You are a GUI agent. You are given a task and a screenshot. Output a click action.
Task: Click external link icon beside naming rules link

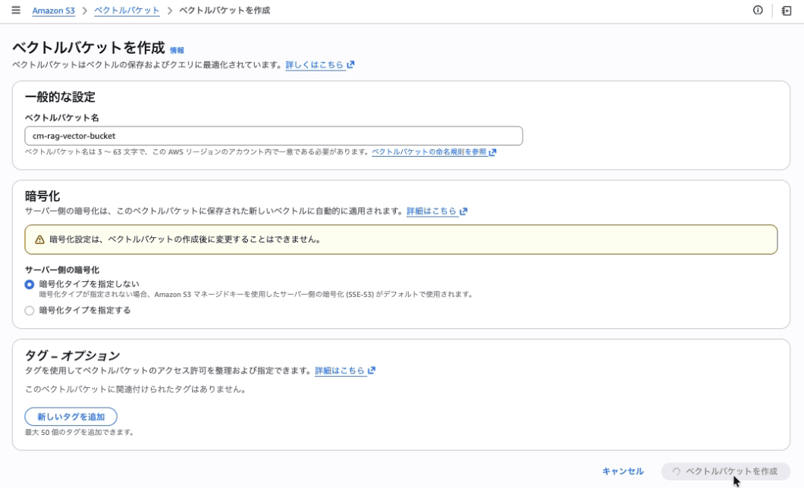tap(493, 152)
